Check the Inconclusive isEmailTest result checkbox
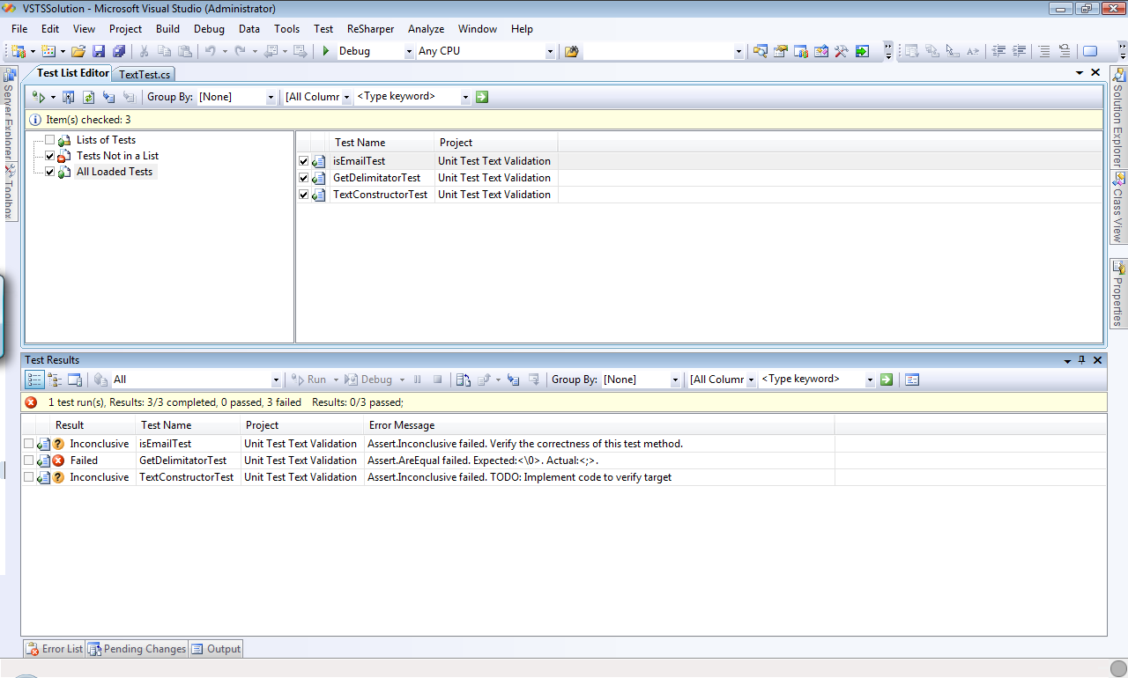Viewport: 1128px width, 678px height. click(29, 444)
